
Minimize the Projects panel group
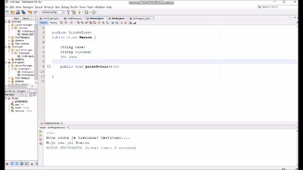coord(36,18)
